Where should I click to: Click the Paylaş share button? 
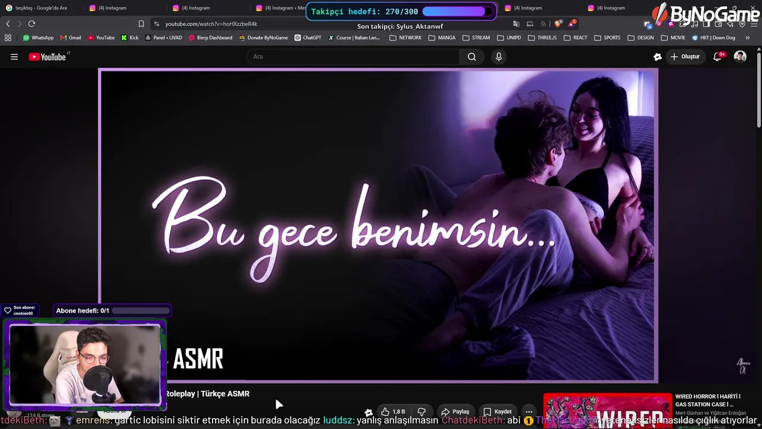(x=455, y=412)
